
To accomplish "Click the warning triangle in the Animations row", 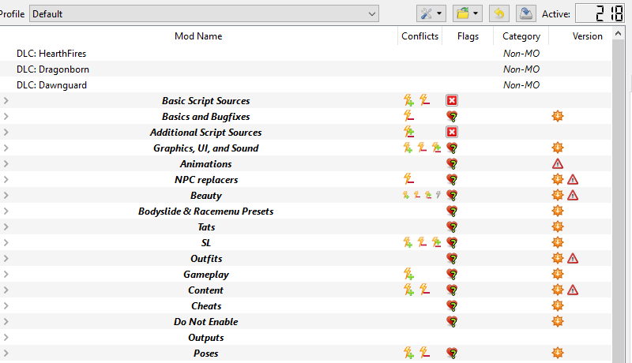I will 558,164.
